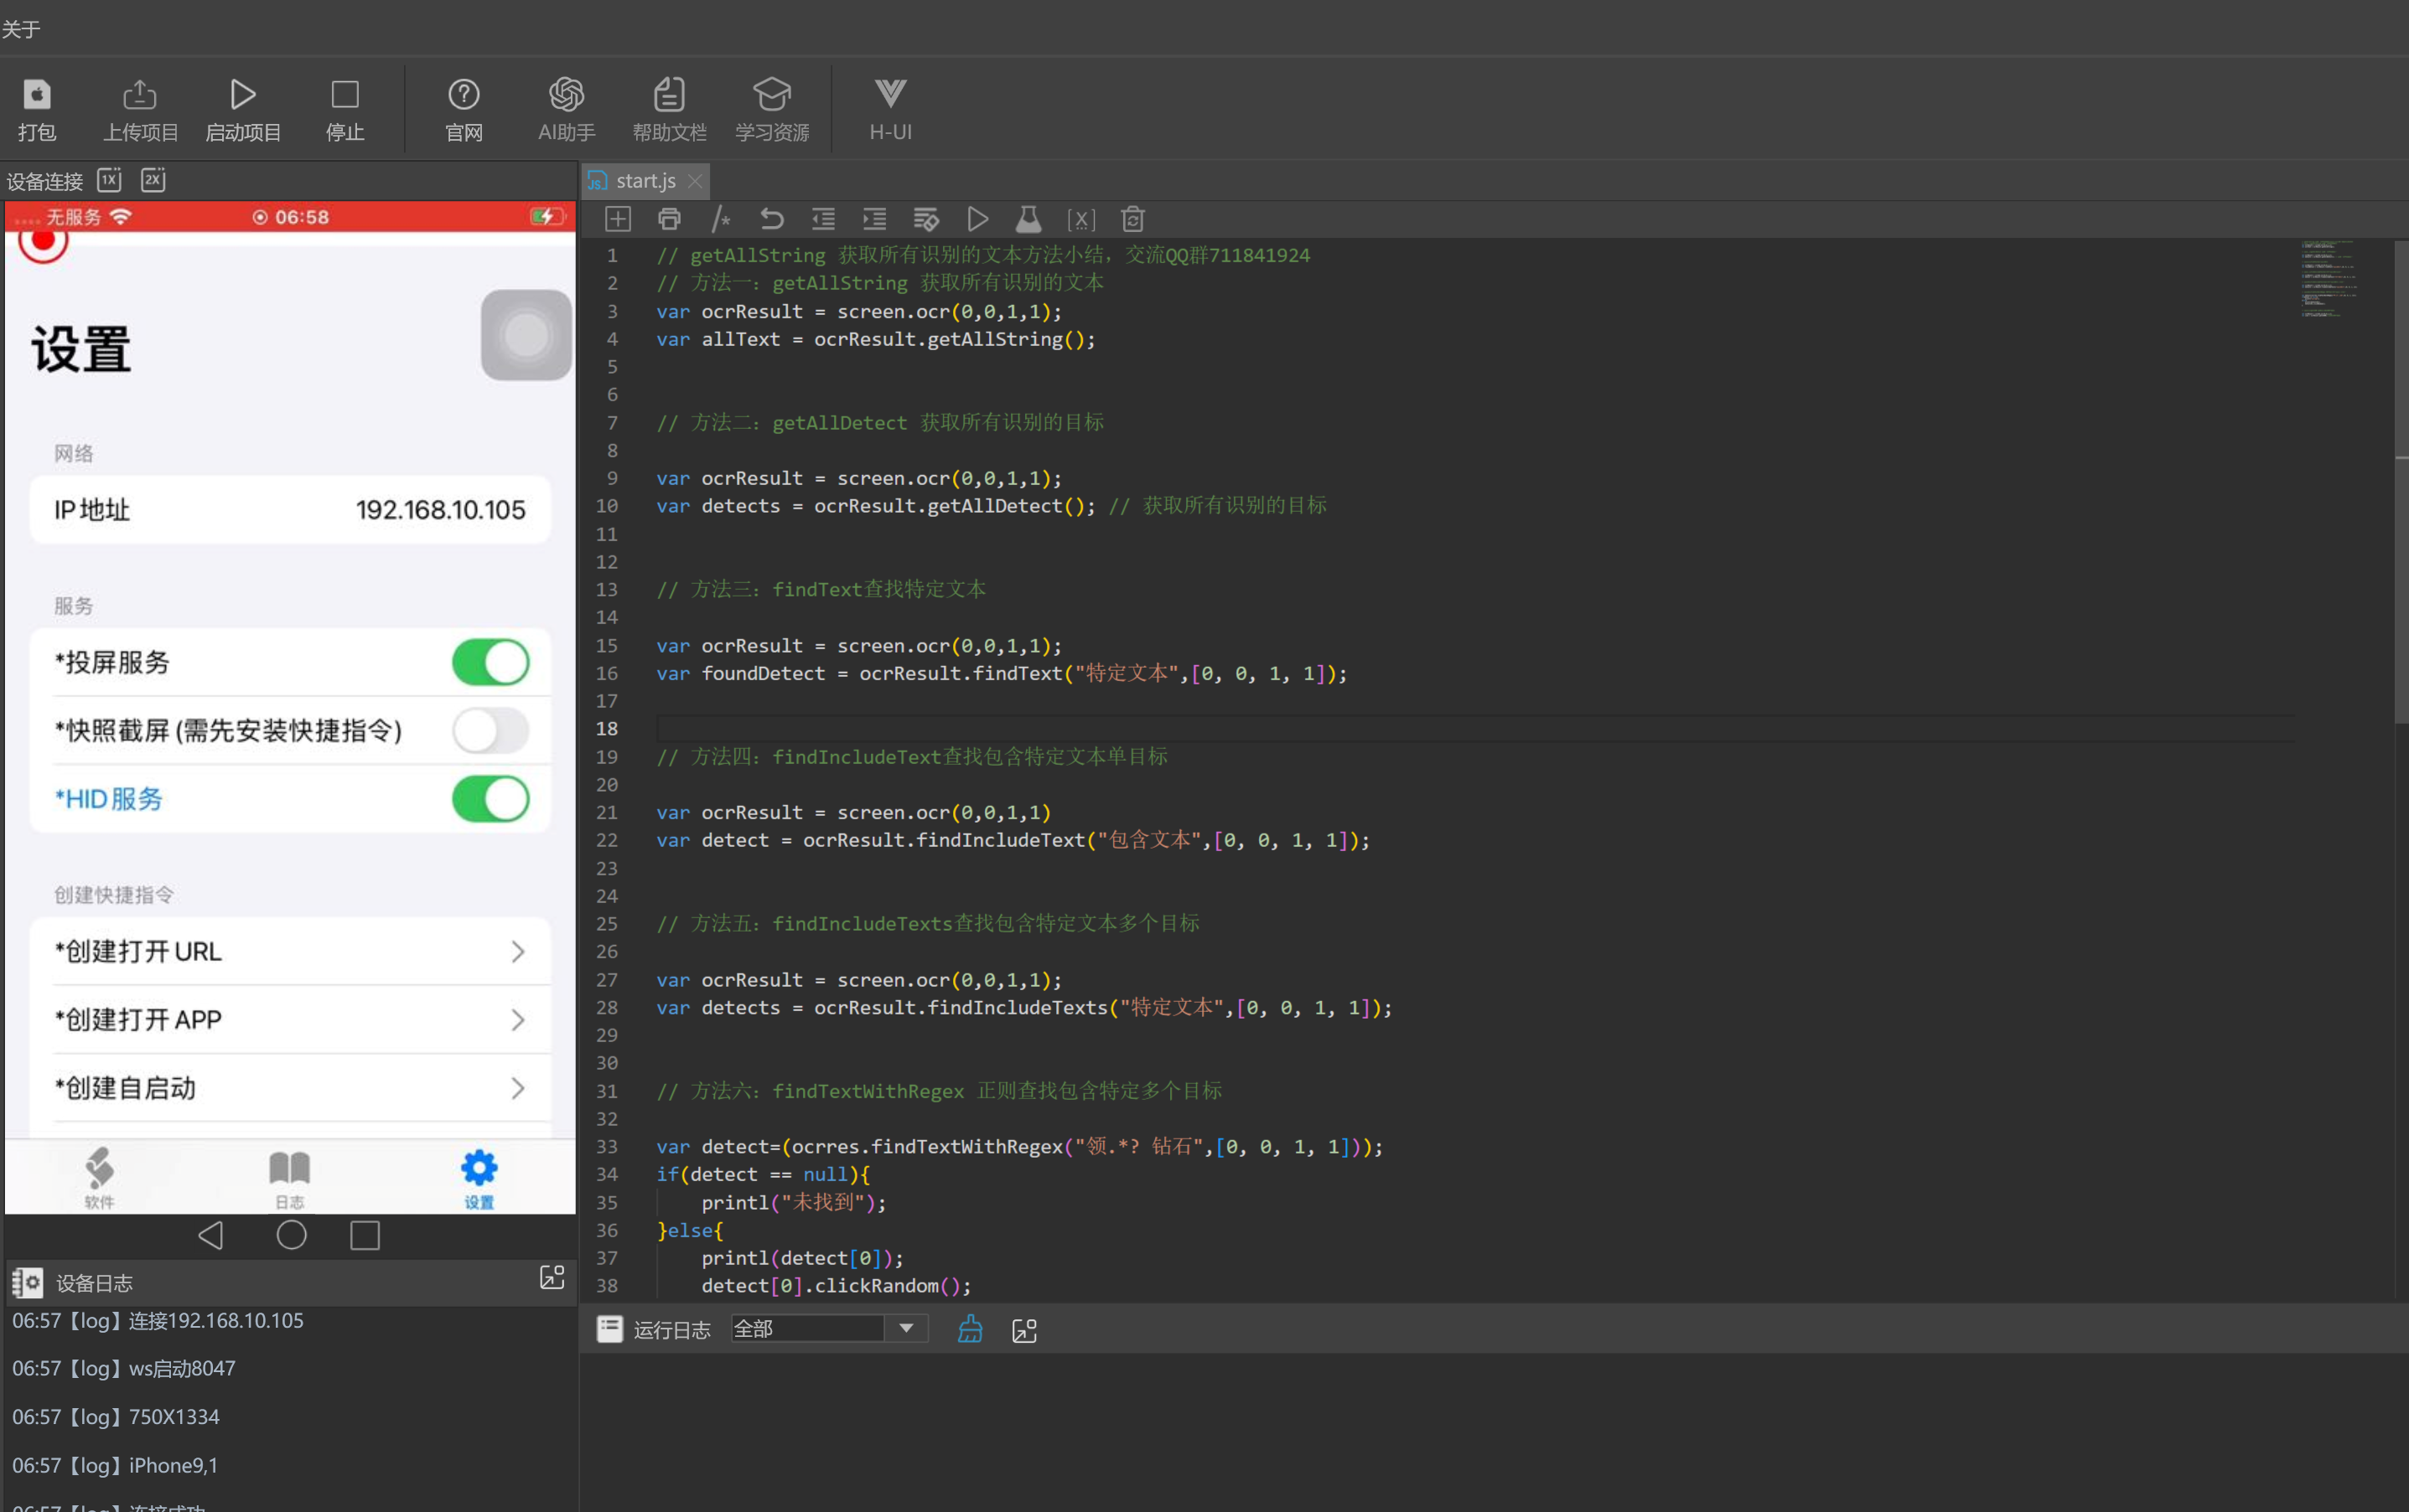Click the code minimap preview
This screenshot has height=1512, width=2409.
[x=2329, y=280]
